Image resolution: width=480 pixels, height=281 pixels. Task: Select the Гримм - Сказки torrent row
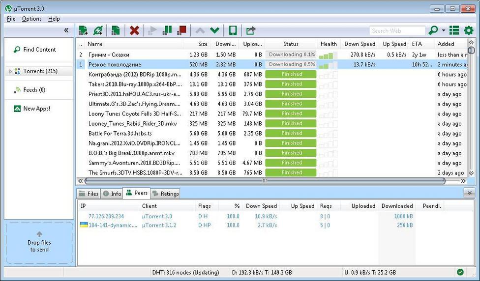(x=272, y=55)
